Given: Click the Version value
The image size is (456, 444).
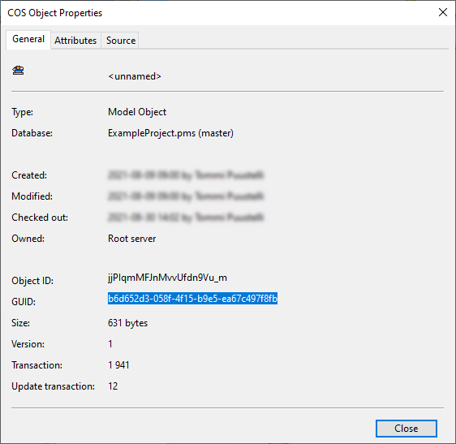Looking at the screenshot, I should 110,344.
